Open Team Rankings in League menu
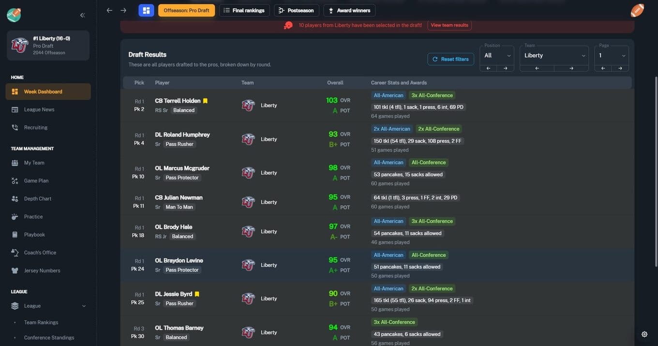This screenshot has height=346, width=658. point(41,322)
